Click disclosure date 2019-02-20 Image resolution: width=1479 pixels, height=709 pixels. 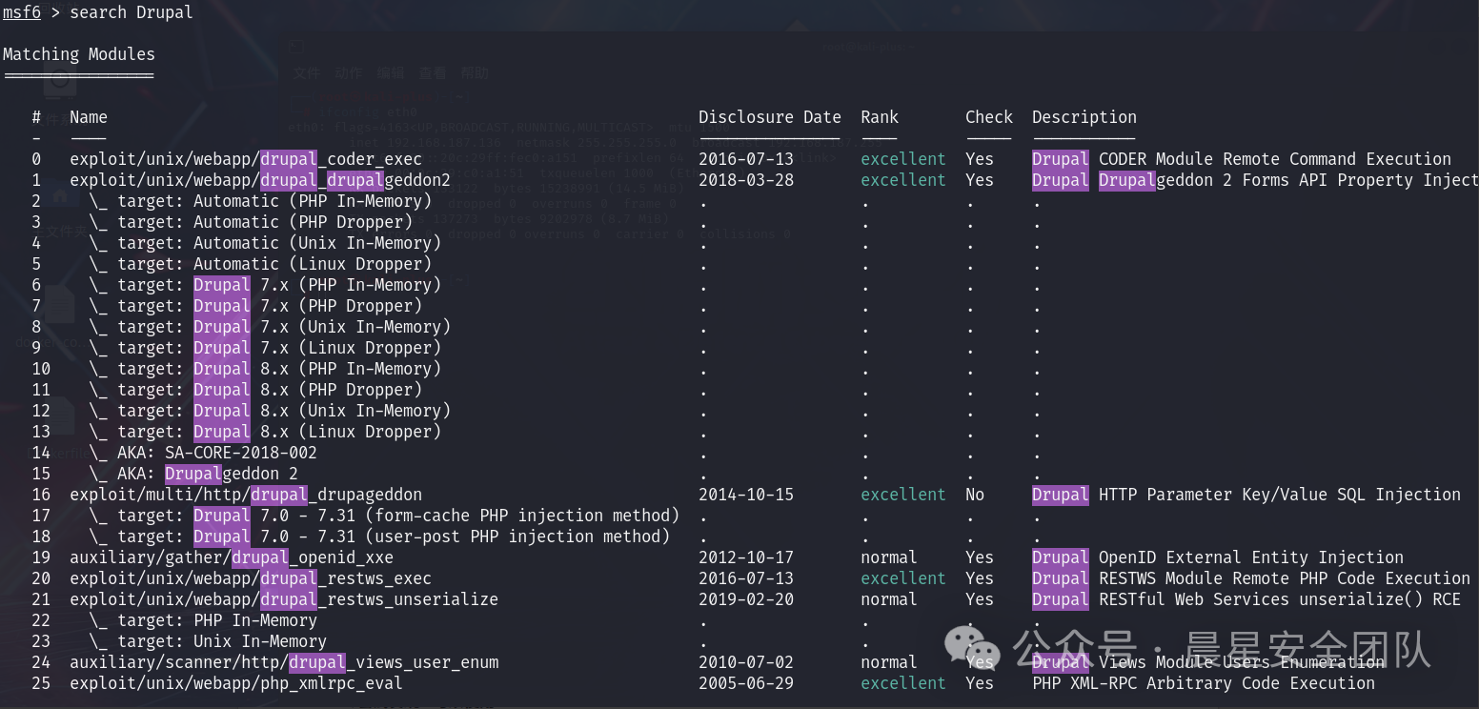pos(746,599)
